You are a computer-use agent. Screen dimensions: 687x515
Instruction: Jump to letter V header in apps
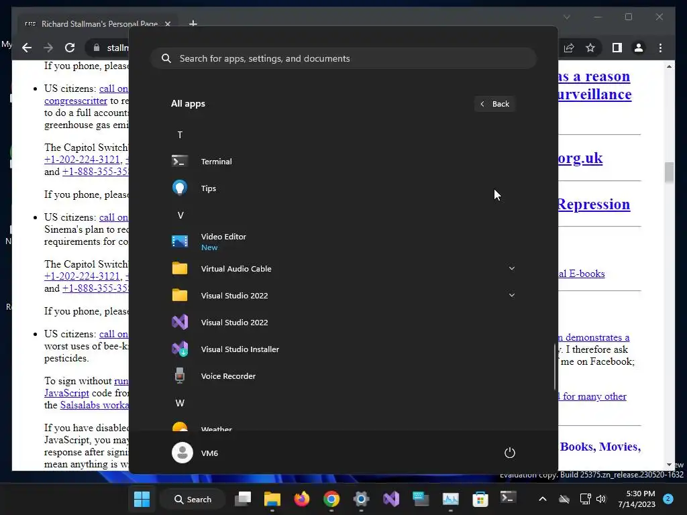pos(180,215)
